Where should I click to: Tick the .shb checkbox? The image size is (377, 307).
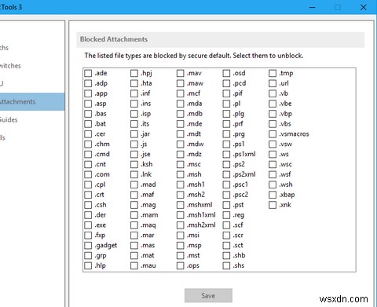[x=226, y=255]
